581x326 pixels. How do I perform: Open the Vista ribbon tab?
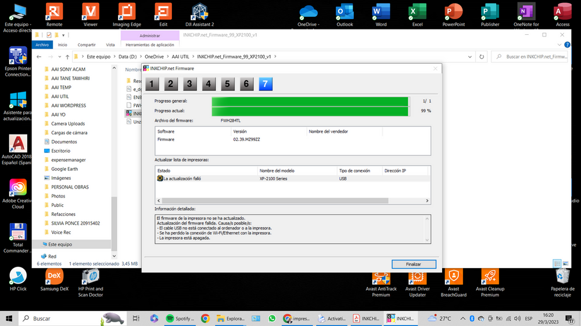click(110, 45)
